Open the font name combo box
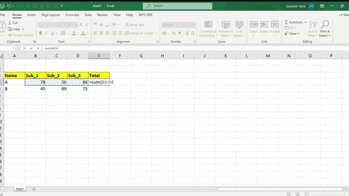349x196 pixels. 52,24
